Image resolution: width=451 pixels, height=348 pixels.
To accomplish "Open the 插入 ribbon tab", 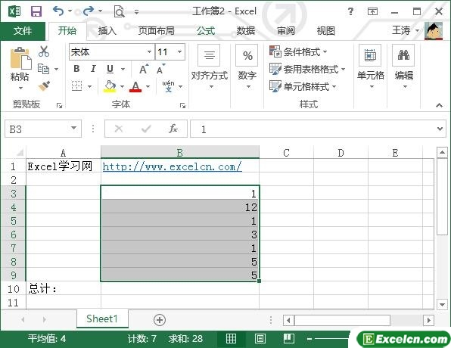I will 107,30.
